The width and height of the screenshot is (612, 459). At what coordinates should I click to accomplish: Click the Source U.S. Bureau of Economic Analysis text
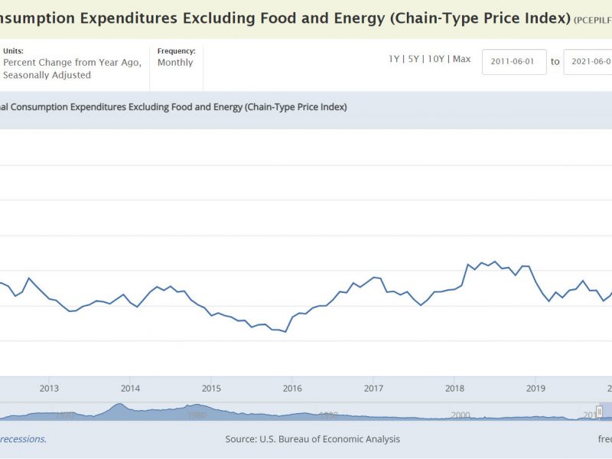point(312,439)
